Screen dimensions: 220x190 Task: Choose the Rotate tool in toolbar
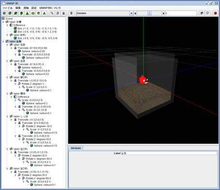coord(58,13)
